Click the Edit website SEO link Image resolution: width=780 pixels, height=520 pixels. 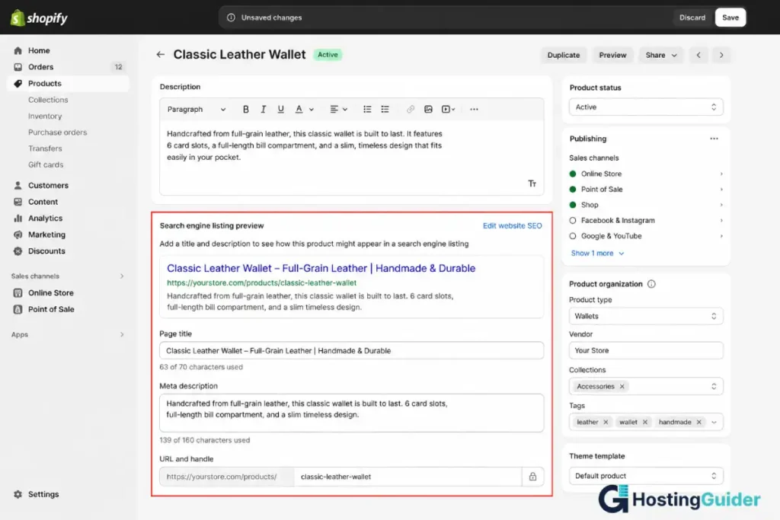pyautogui.click(x=512, y=225)
